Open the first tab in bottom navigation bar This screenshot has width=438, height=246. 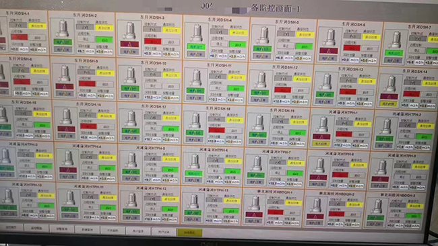pos(11,228)
